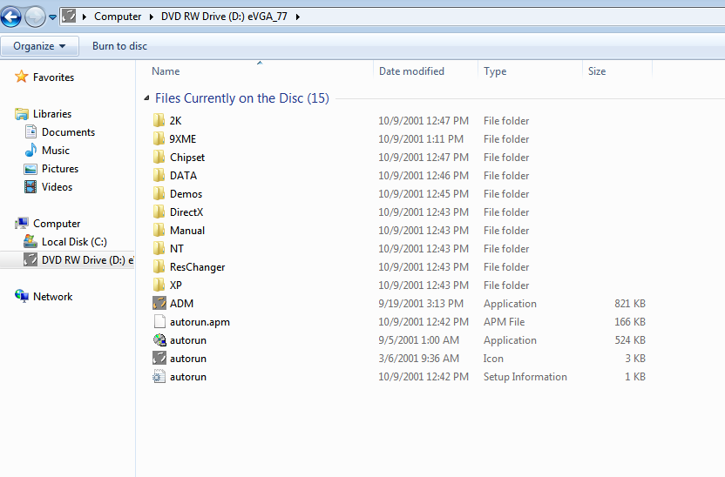725x477 pixels.
Task: Open Pictures library in sidebar
Action: click(60, 169)
